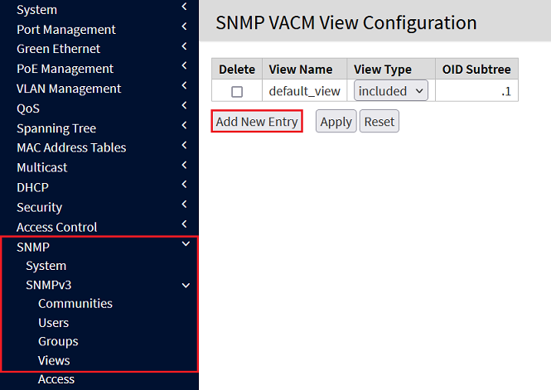Open the Communities page
551x390 pixels.
tap(75, 304)
